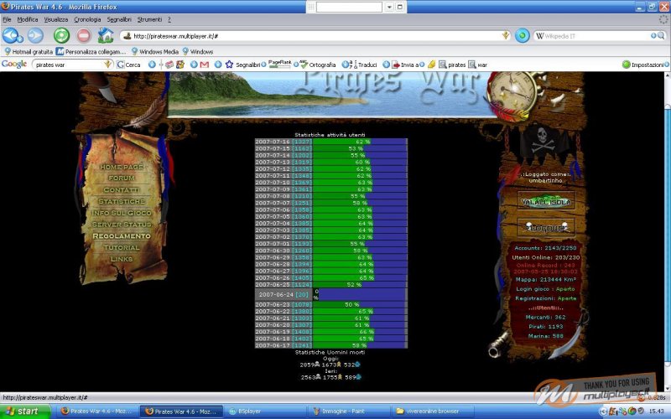Open the LINKS entry on the scroll menu

point(122,259)
